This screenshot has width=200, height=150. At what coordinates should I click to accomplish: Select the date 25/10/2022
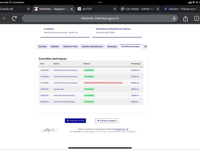(45, 70)
